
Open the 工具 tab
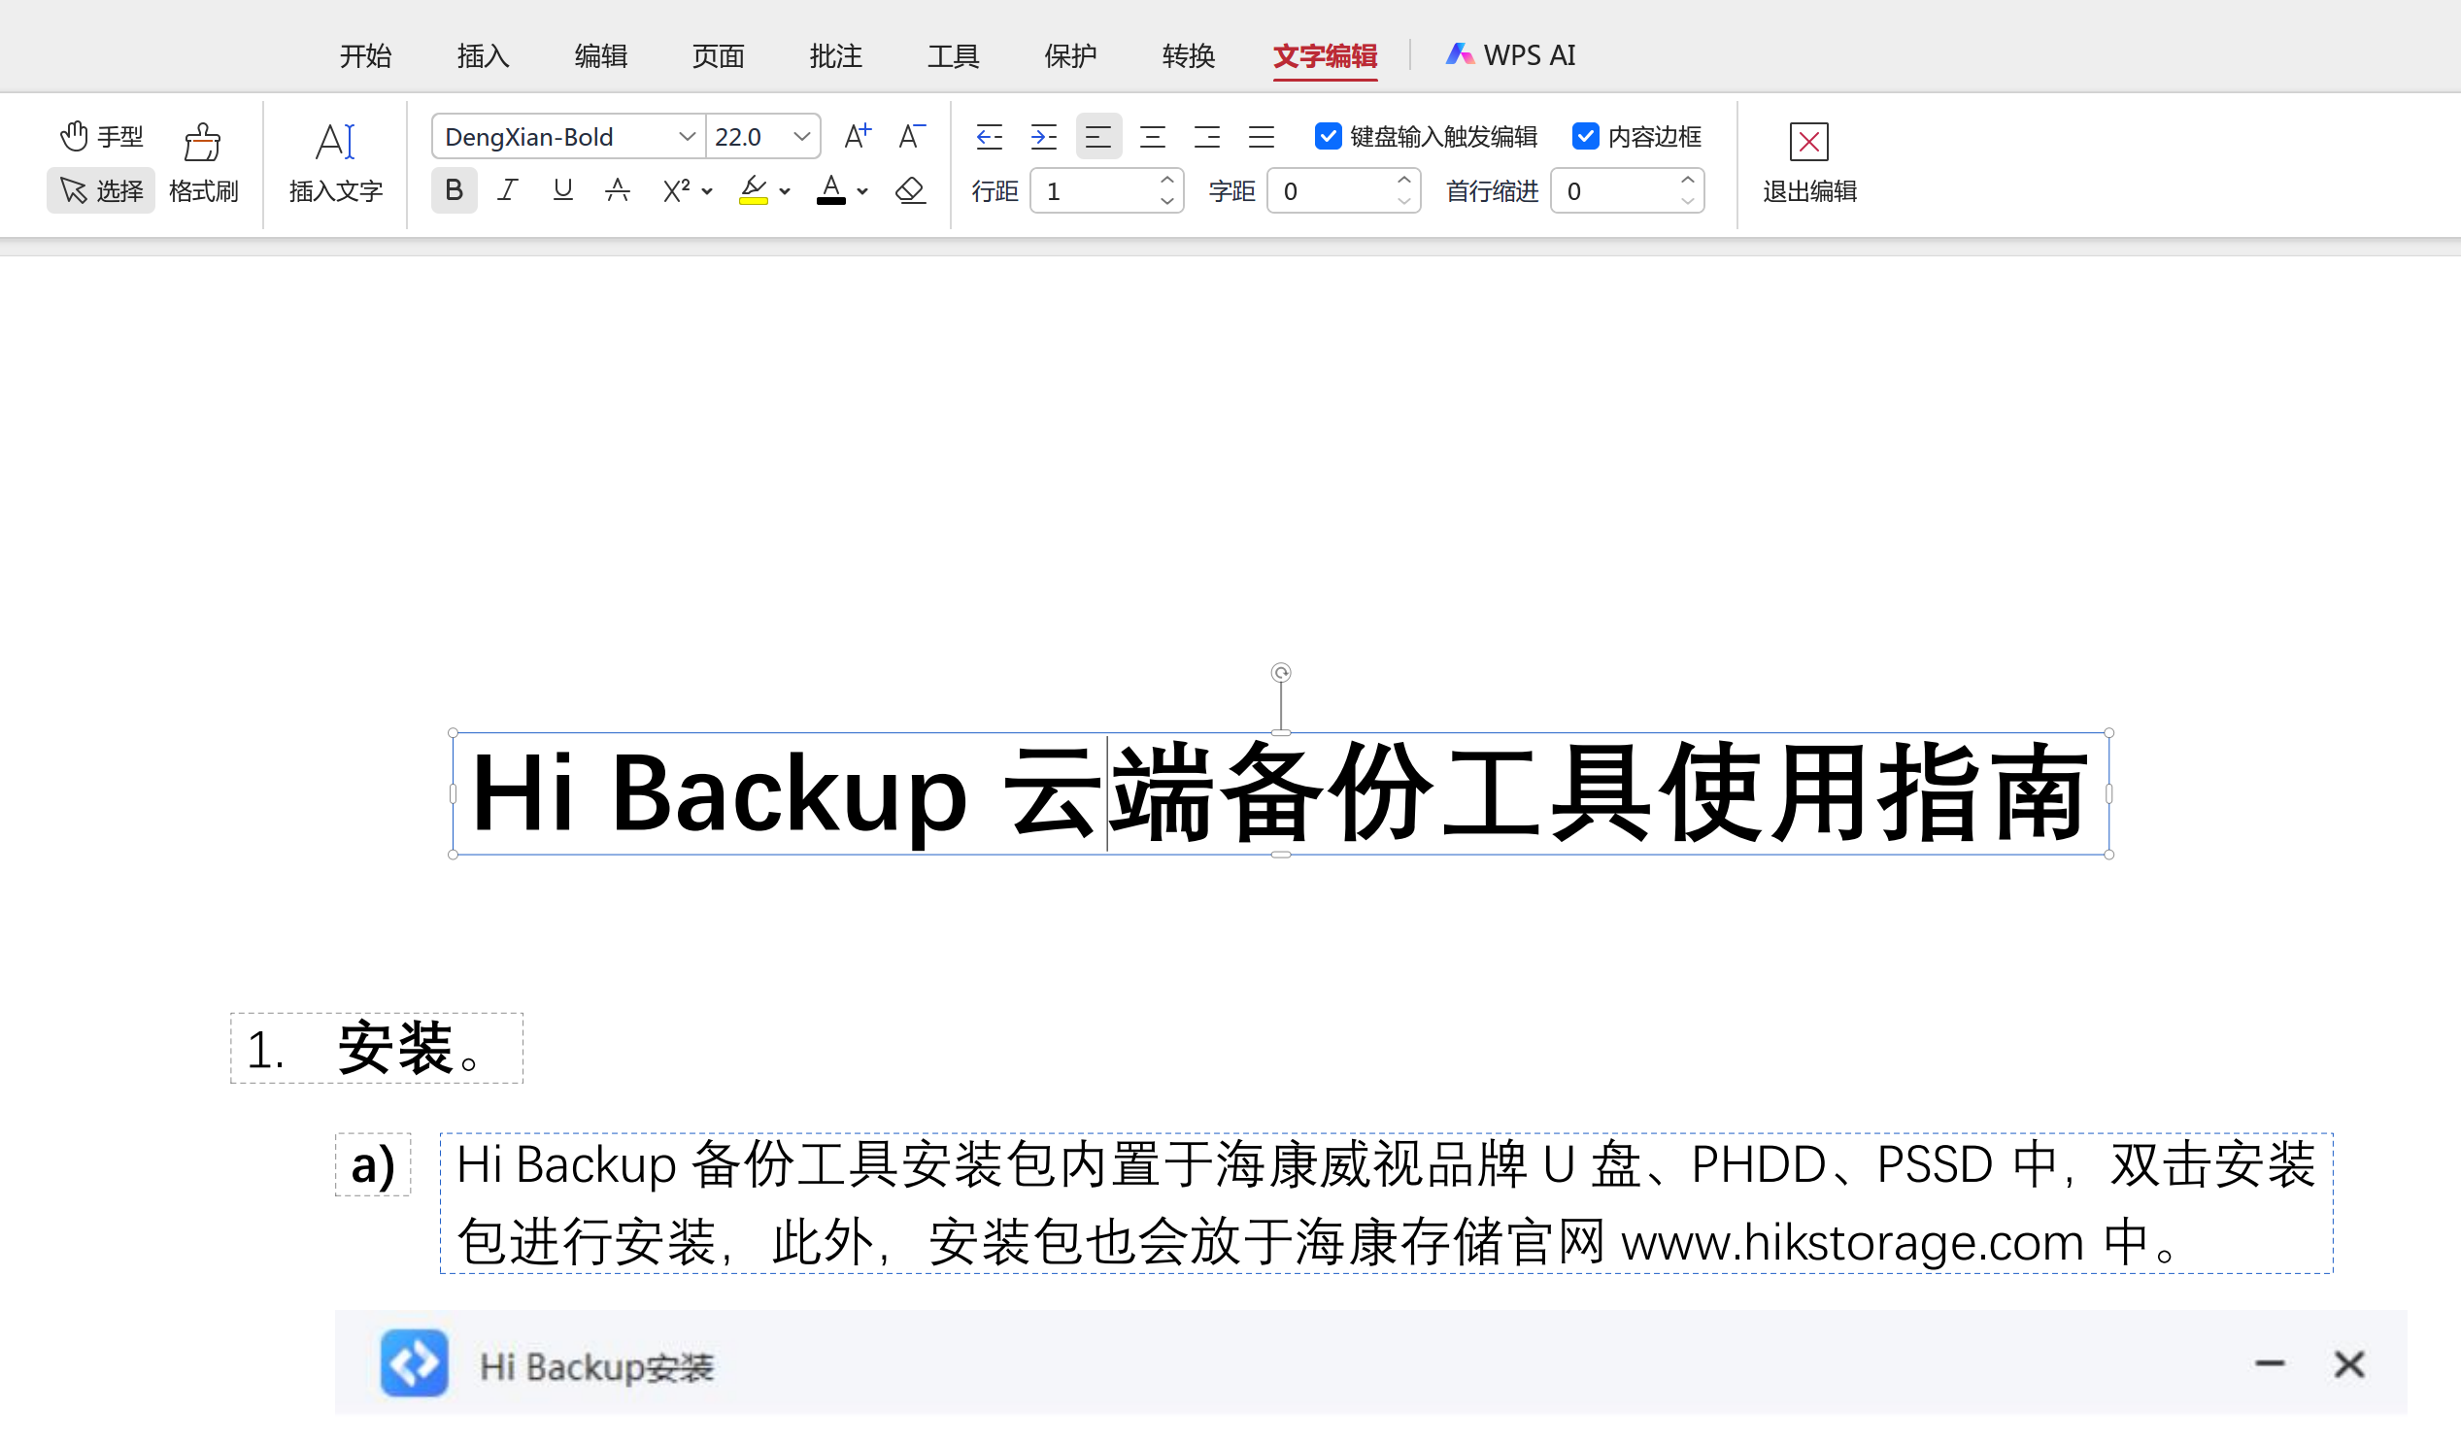[953, 55]
